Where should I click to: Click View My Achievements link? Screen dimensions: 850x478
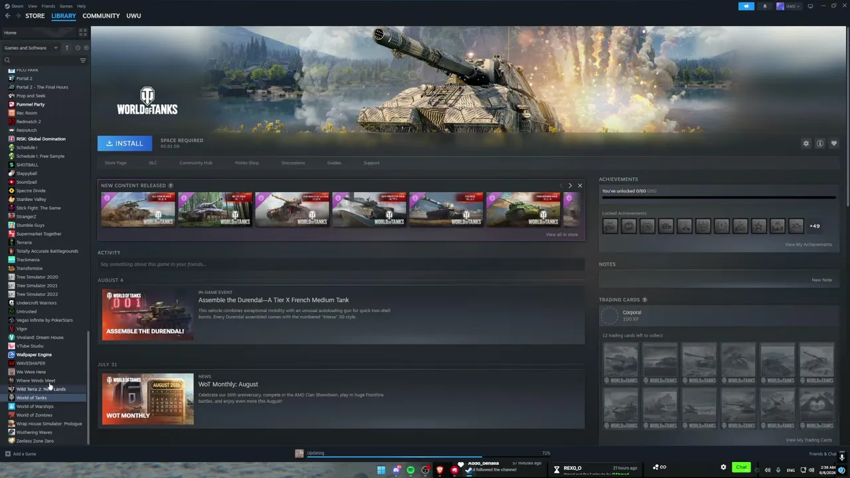808,244
